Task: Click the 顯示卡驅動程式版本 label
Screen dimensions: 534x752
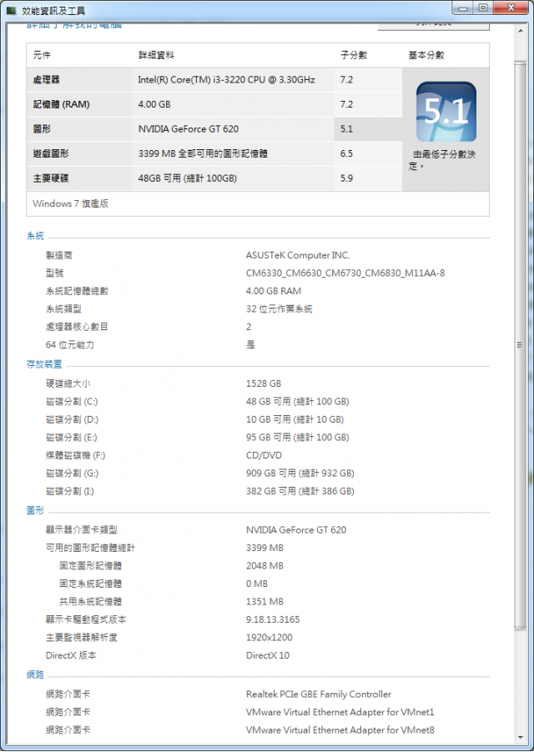Action: click(x=87, y=619)
